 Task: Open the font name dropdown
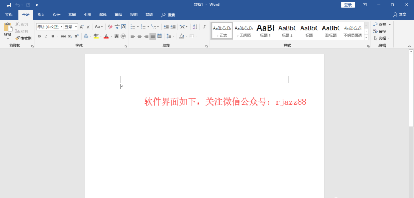[62, 27]
